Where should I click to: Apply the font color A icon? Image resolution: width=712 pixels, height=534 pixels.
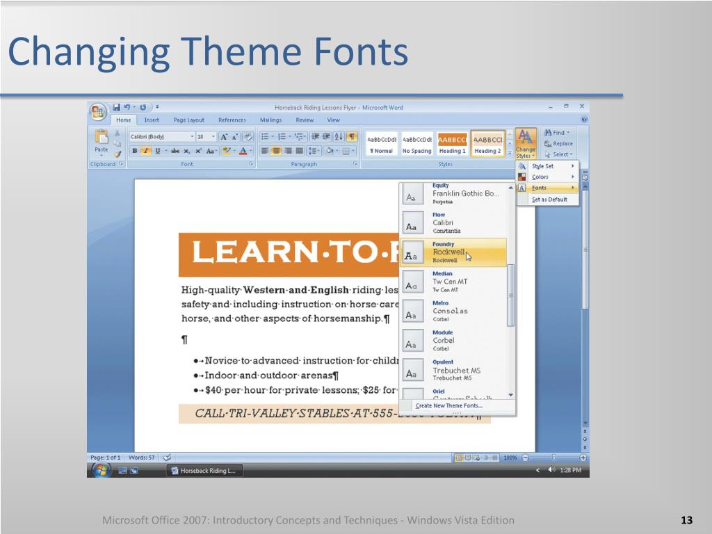[x=243, y=151]
